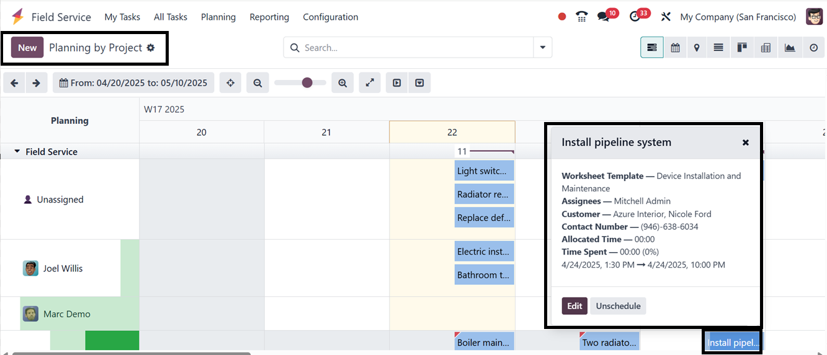Click the Marc Demo row label
The image size is (827, 355).
point(66,314)
